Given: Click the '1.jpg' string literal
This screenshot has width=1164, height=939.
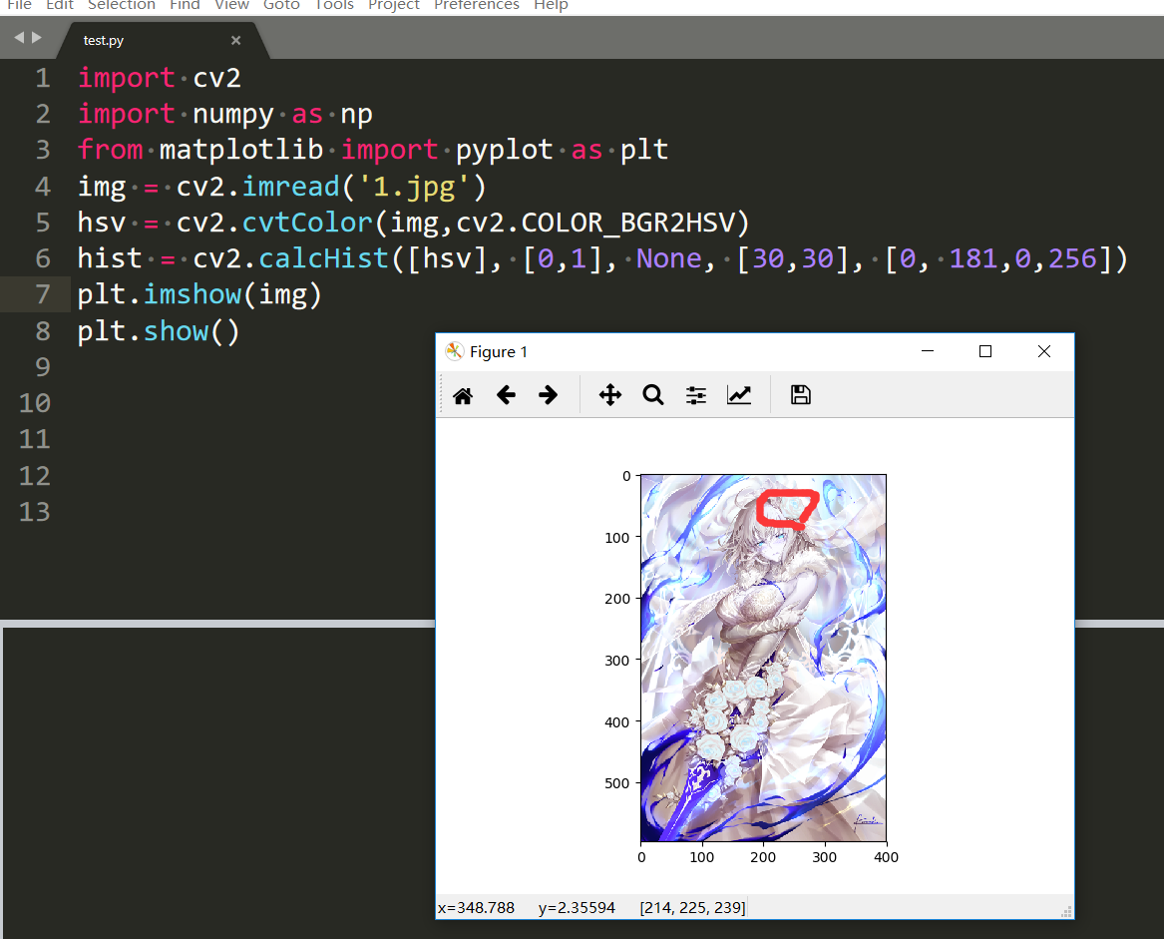Looking at the screenshot, I should click(x=414, y=187).
